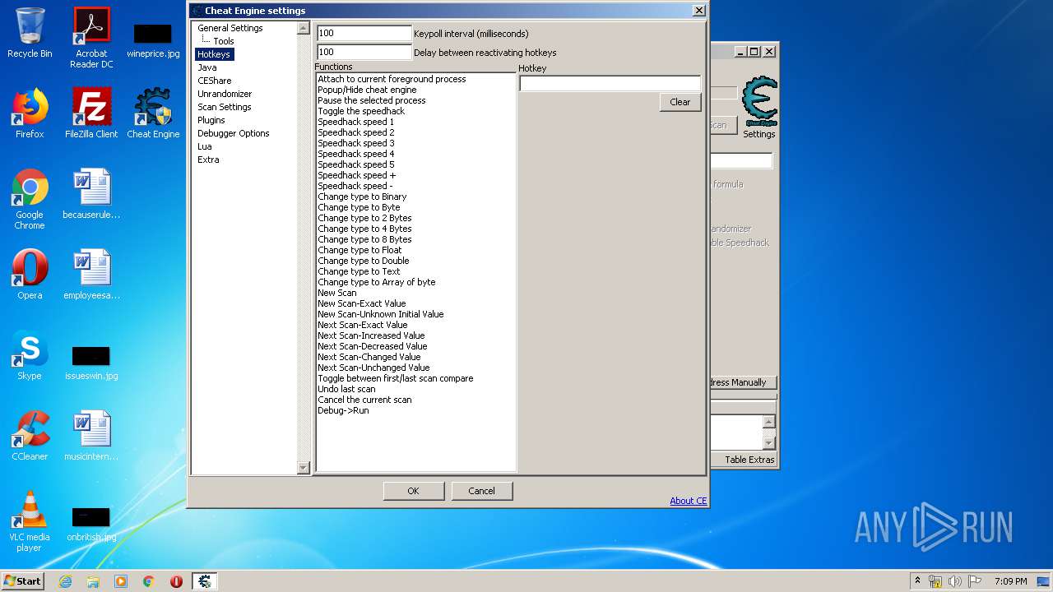The image size is (1053, 592).
Task: Open media player taskbar icon
Action: click(121, 581)
